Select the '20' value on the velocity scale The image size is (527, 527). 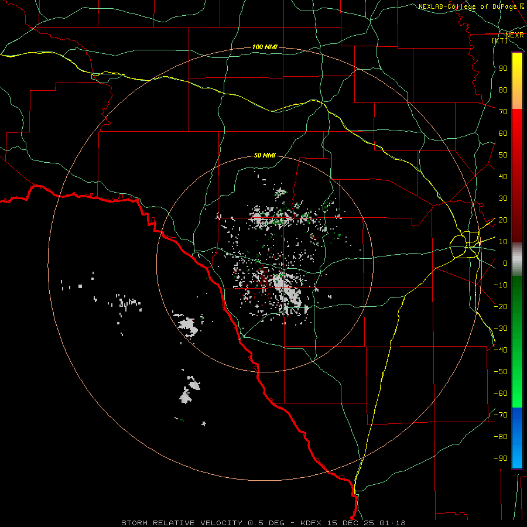click(x=503, y=220)
